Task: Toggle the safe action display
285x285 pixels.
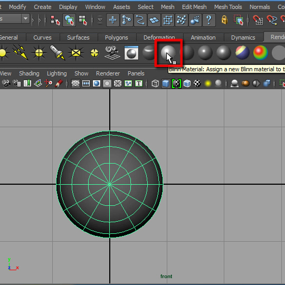Action: (128, 83)
